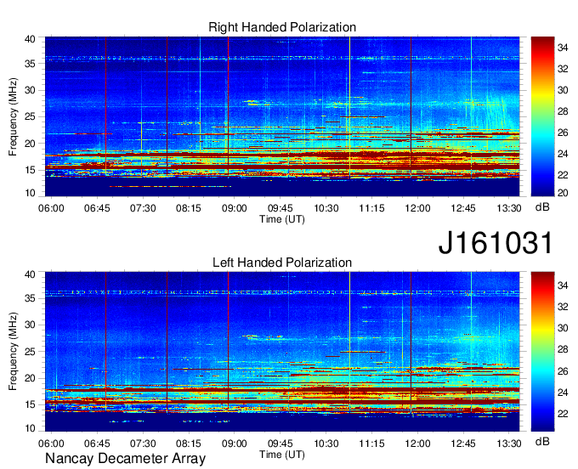Click the Right Handed plot's Time (UT) label
Screen dimensions: 578x469
tap(282, 219)
